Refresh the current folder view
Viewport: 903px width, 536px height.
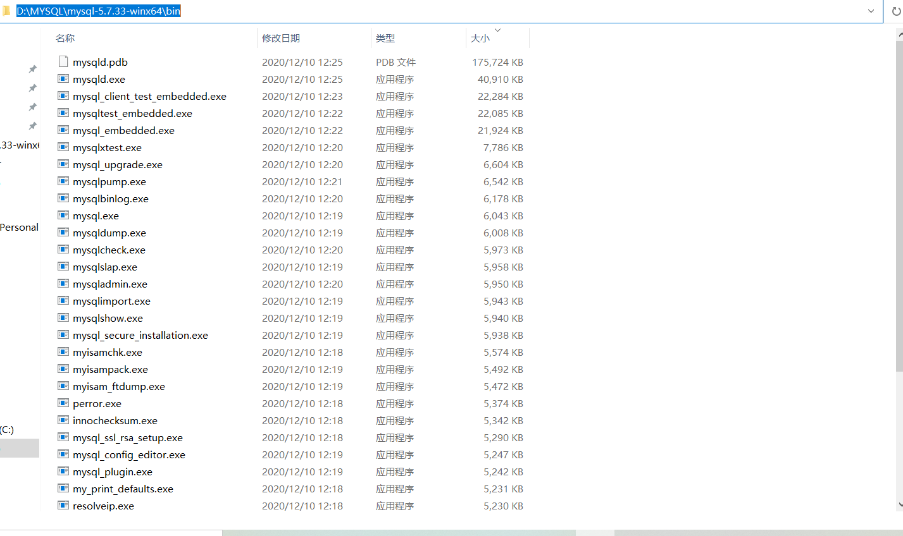[895, 11]
